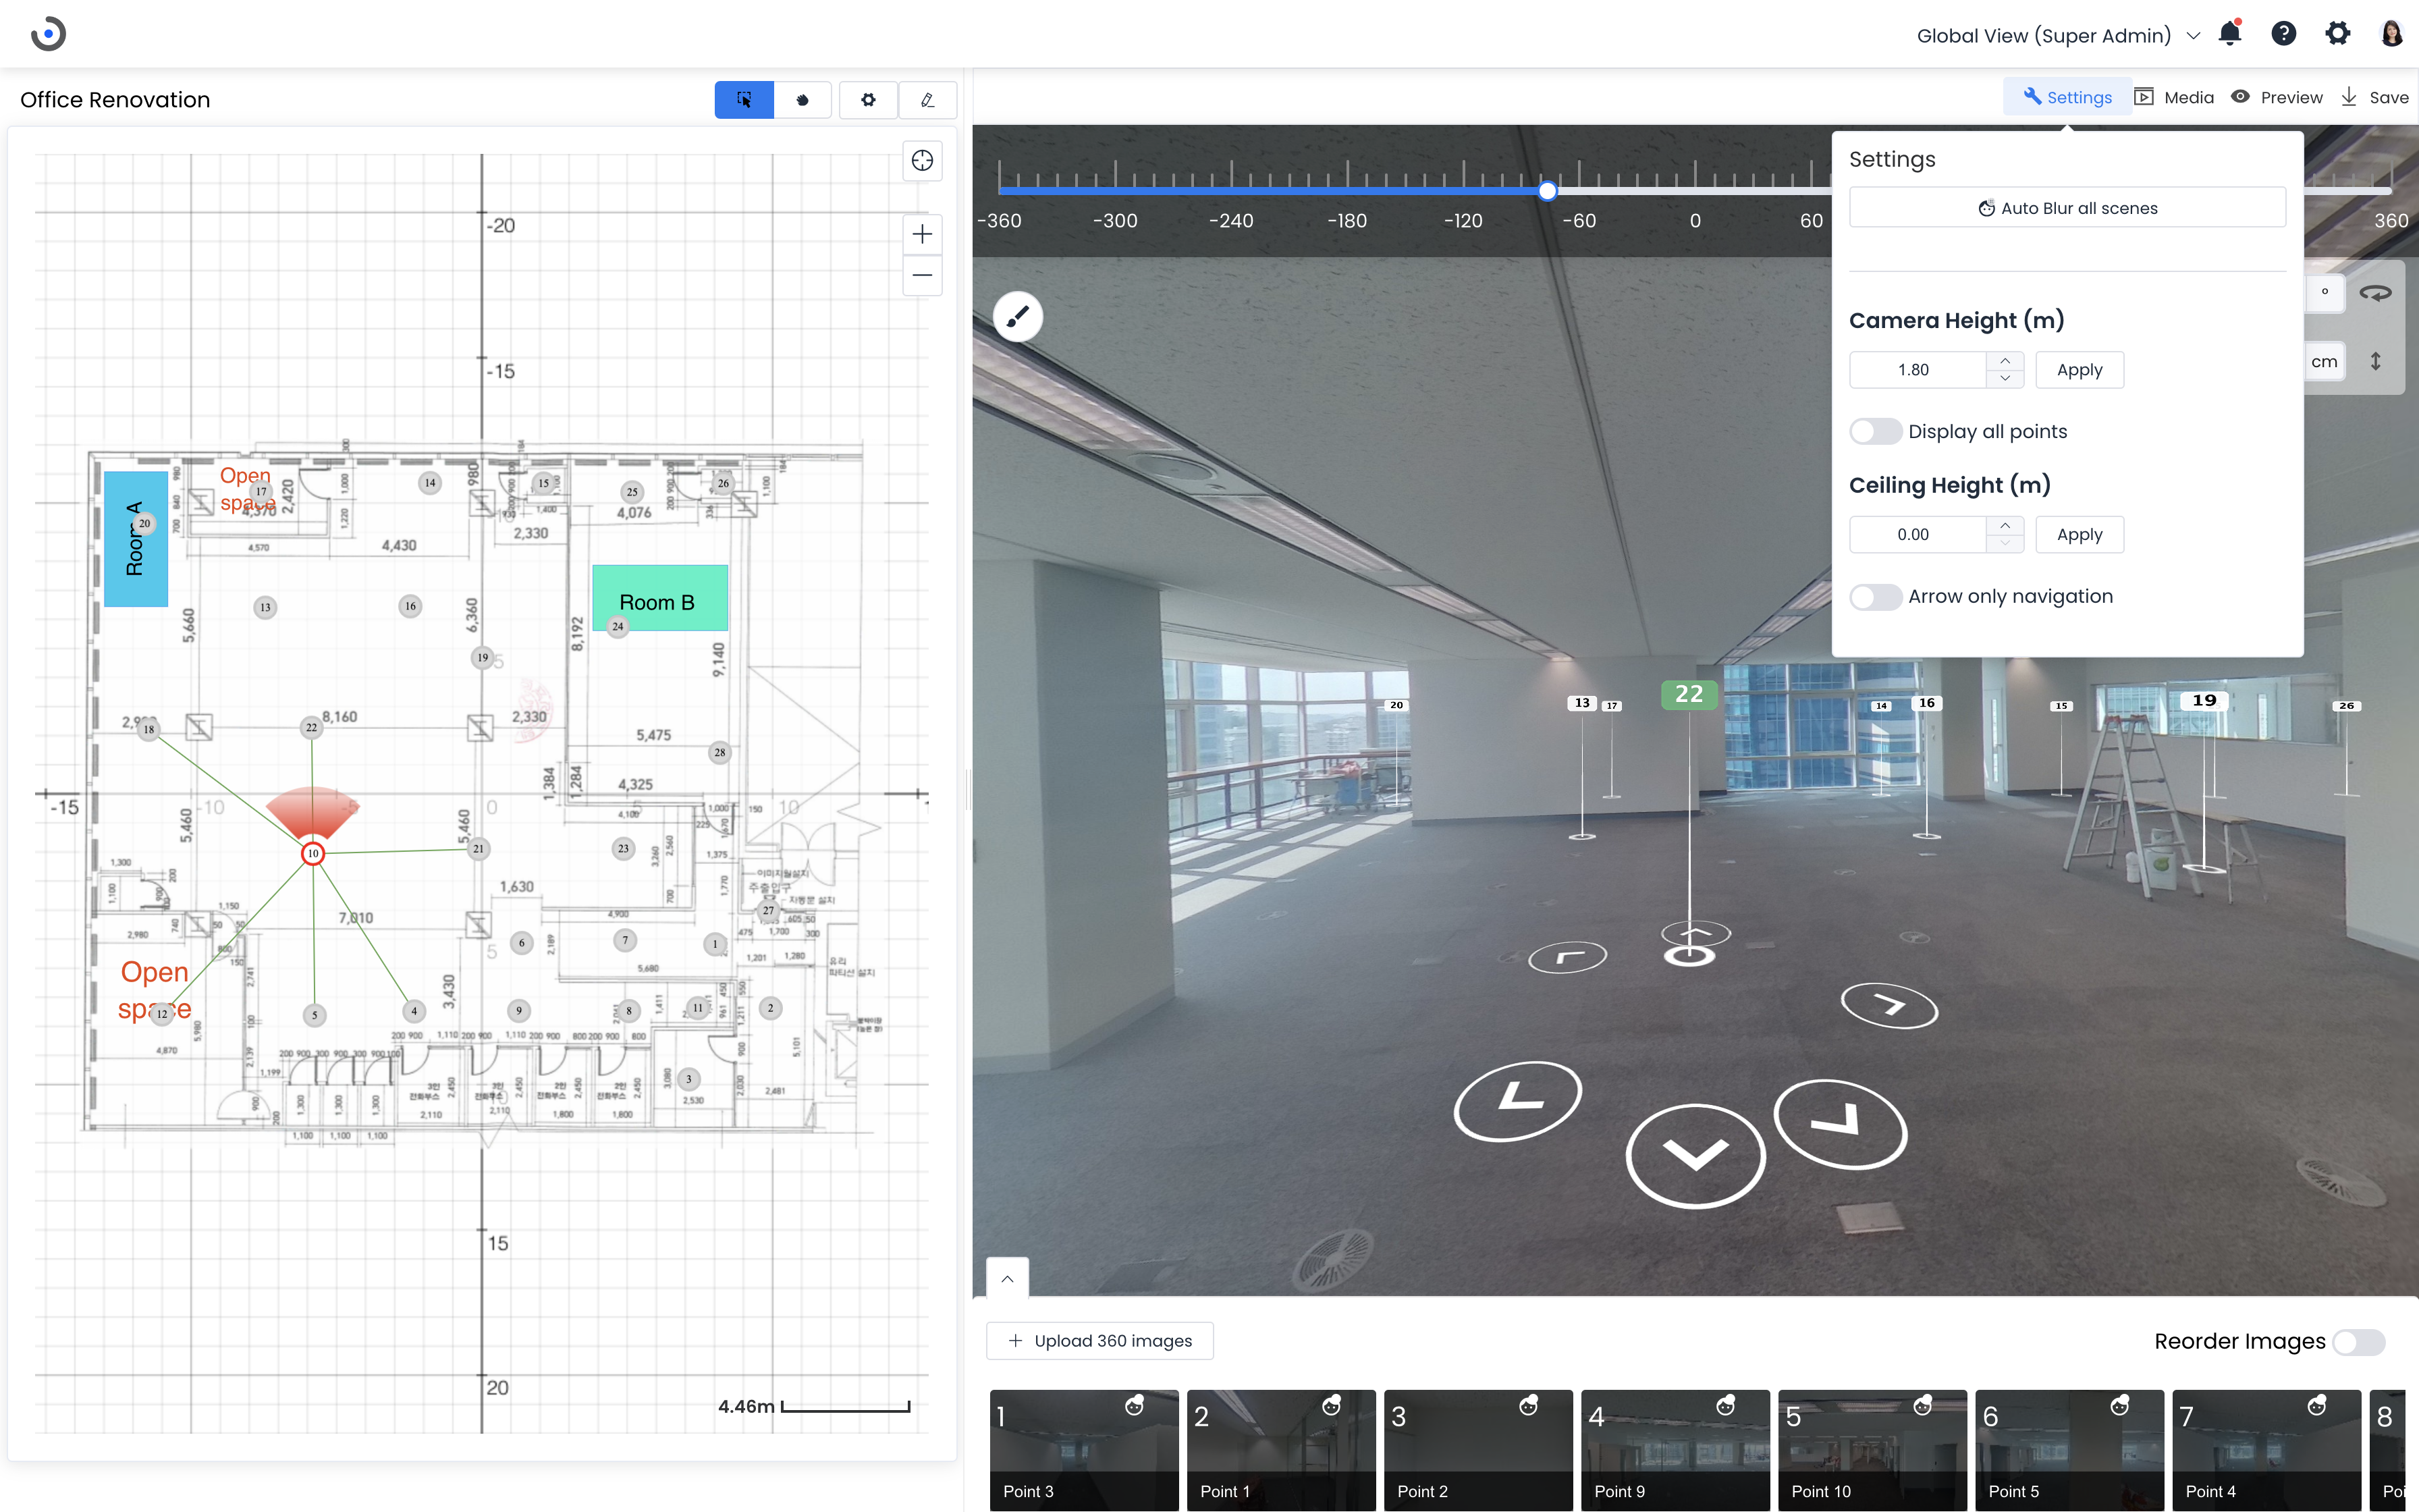Open Global View account dropdown

coord(2059,36)
